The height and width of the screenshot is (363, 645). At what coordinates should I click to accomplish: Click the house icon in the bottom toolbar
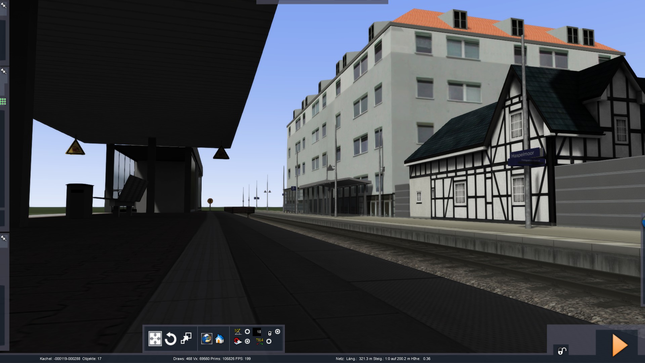pyautogui.click(x=219, y=339)
